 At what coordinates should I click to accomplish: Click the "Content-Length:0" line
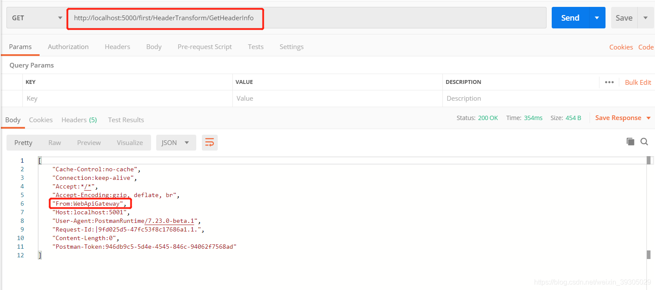86,238
